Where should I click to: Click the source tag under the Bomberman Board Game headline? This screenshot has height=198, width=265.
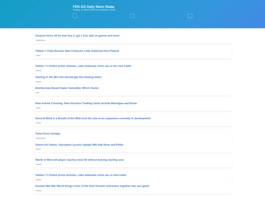pyautogui.click(x=37, y=92)
